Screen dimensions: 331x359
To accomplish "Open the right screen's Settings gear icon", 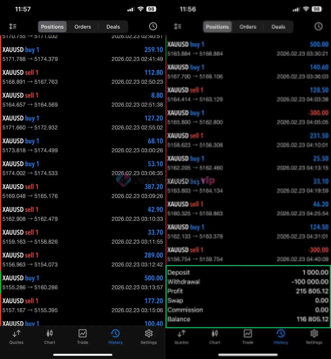I will tap(314, 337).
